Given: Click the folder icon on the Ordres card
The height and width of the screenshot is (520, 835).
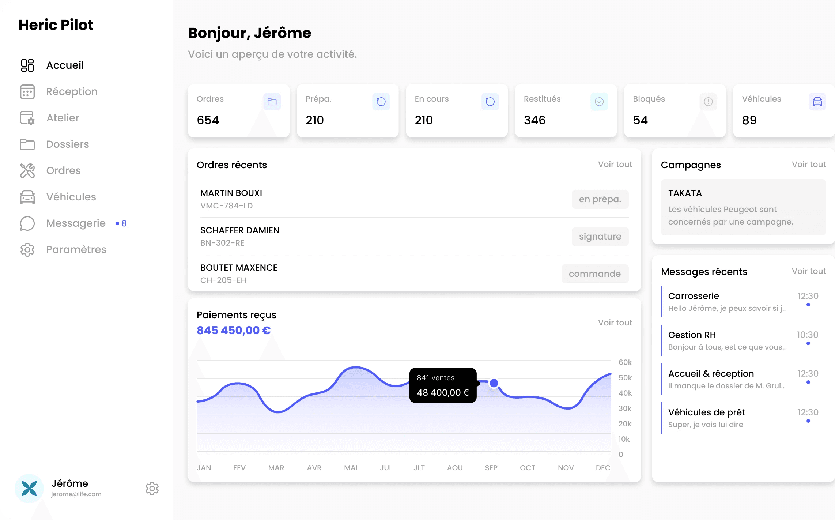Looking at the screenshot, I should pyautogui.click(x=272, y=102).
